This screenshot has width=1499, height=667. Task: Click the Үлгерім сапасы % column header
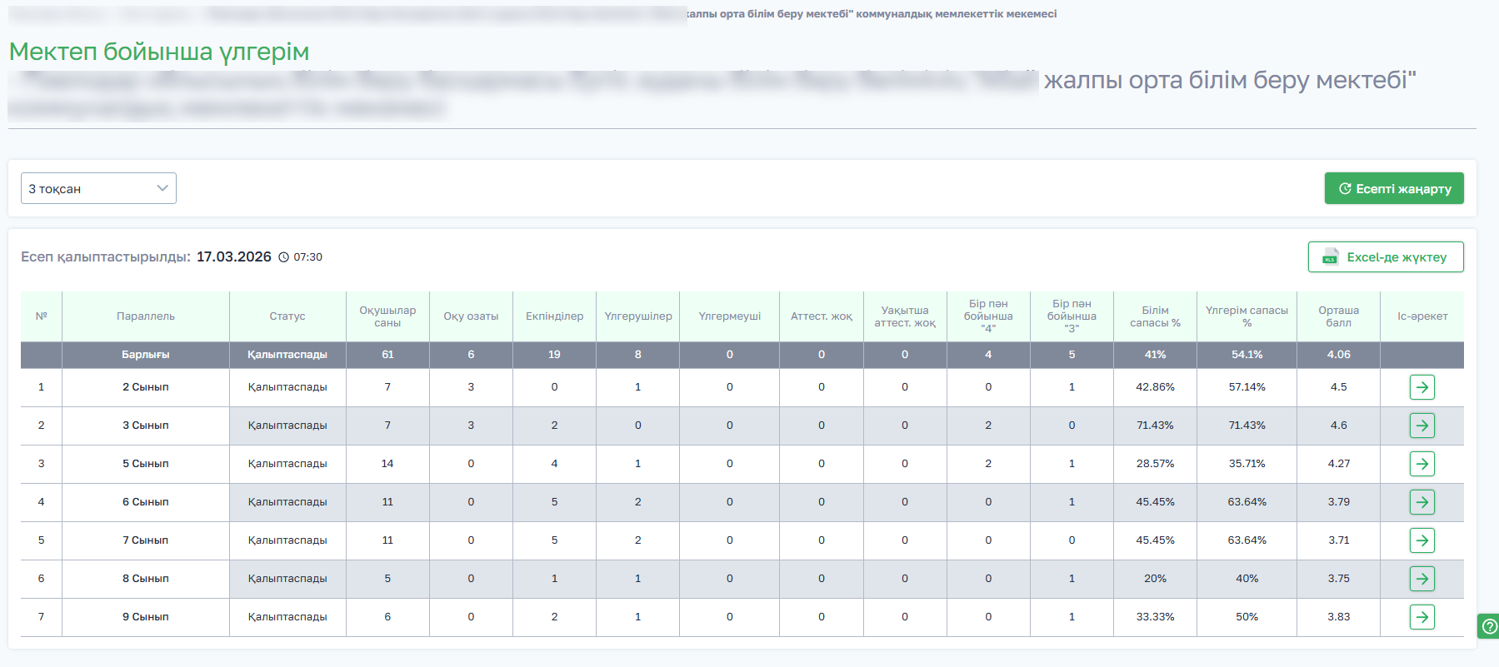(x=1247, y=316)
